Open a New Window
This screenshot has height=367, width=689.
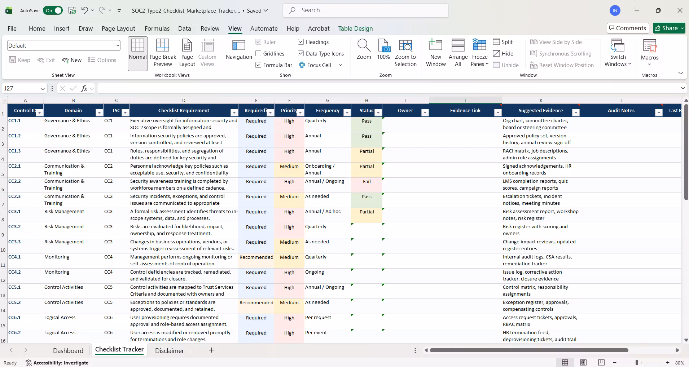point(436,53)
